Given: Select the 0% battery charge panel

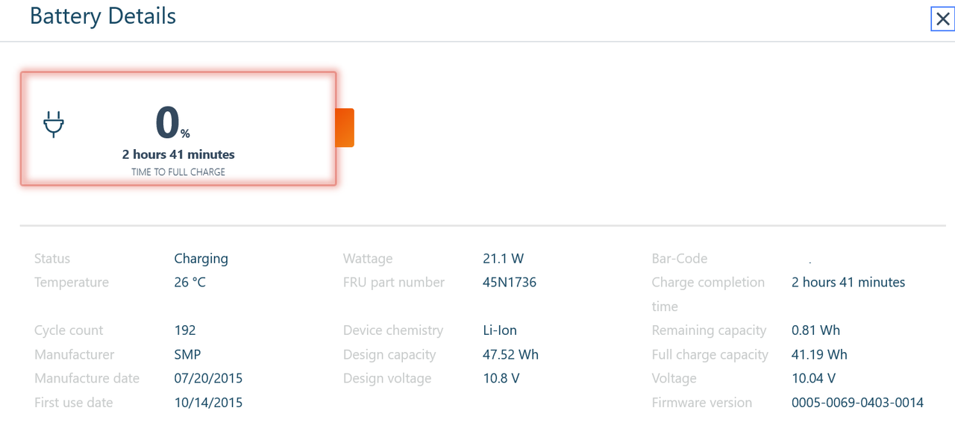Looking at the screenshot, I should tap(178, 128).
